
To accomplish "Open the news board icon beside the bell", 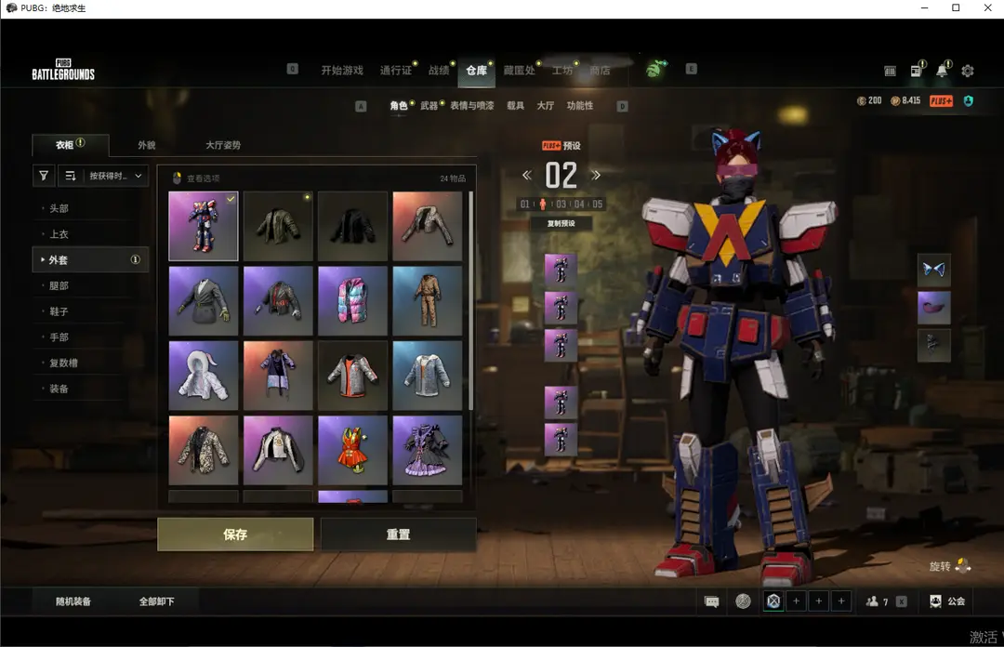I will tap(917, 71).
